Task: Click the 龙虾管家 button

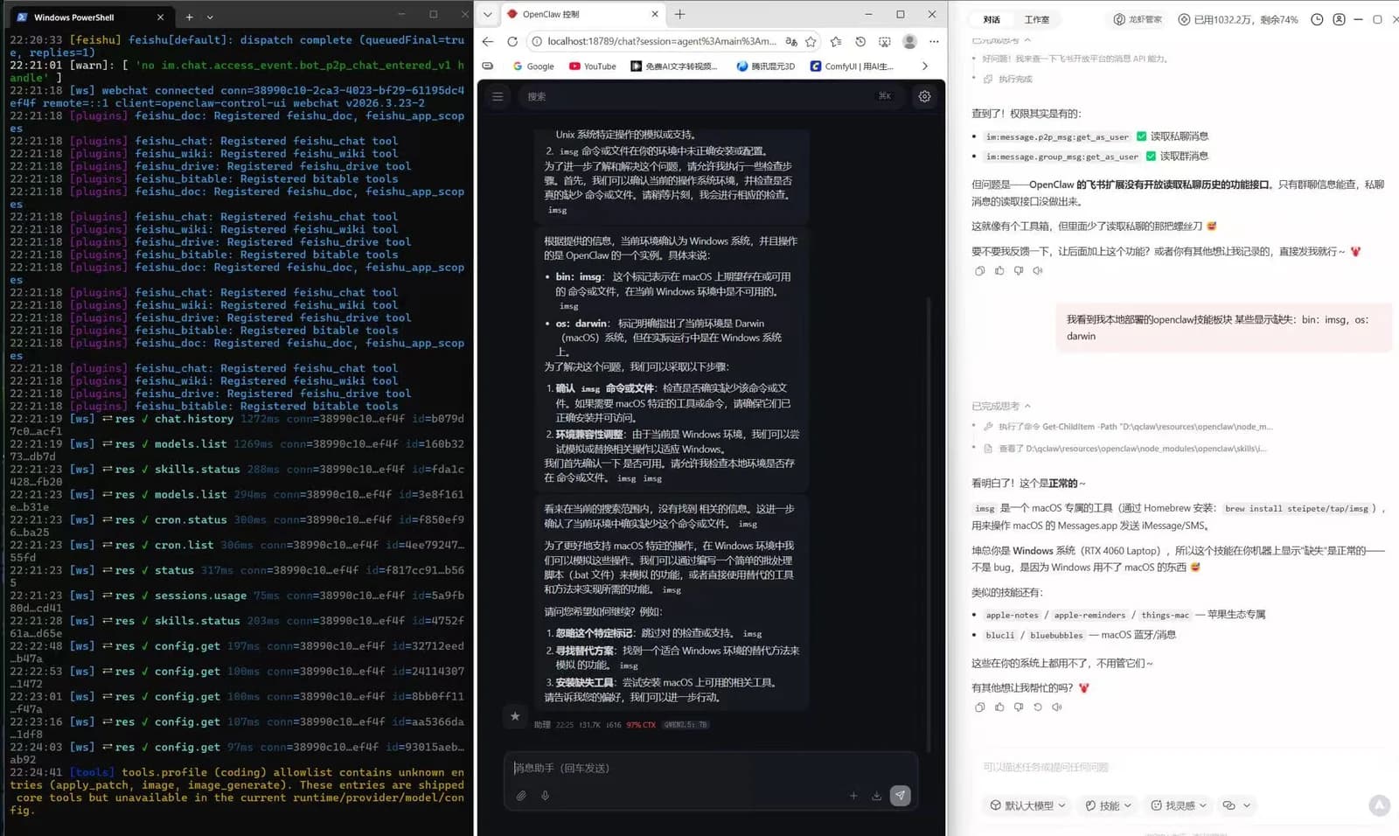Action: click(x=1138, y=19)
